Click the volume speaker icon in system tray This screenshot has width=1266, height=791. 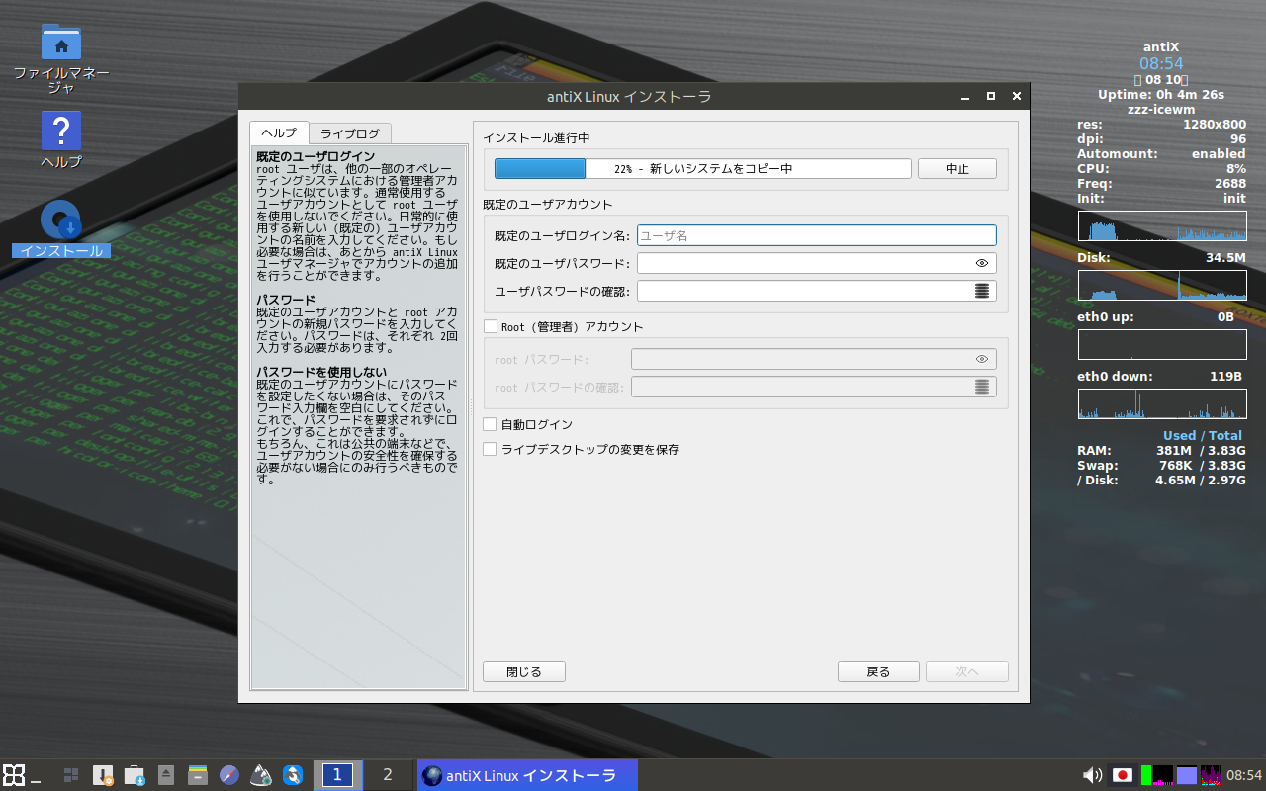click(x=1092, y=775)
